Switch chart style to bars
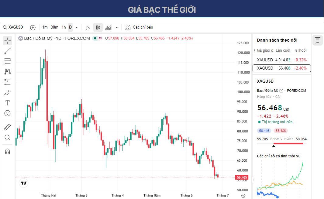 (x=88, y=27)
